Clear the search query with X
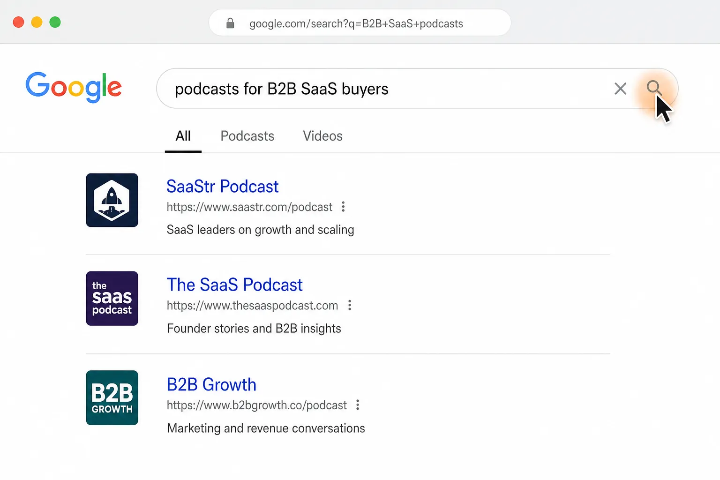720x480 pixels. [x=620, y=88]
